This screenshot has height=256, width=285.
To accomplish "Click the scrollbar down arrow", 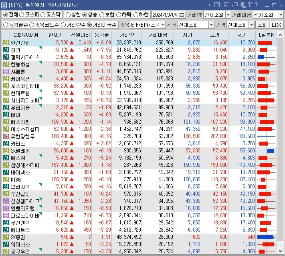I will 280,251.
